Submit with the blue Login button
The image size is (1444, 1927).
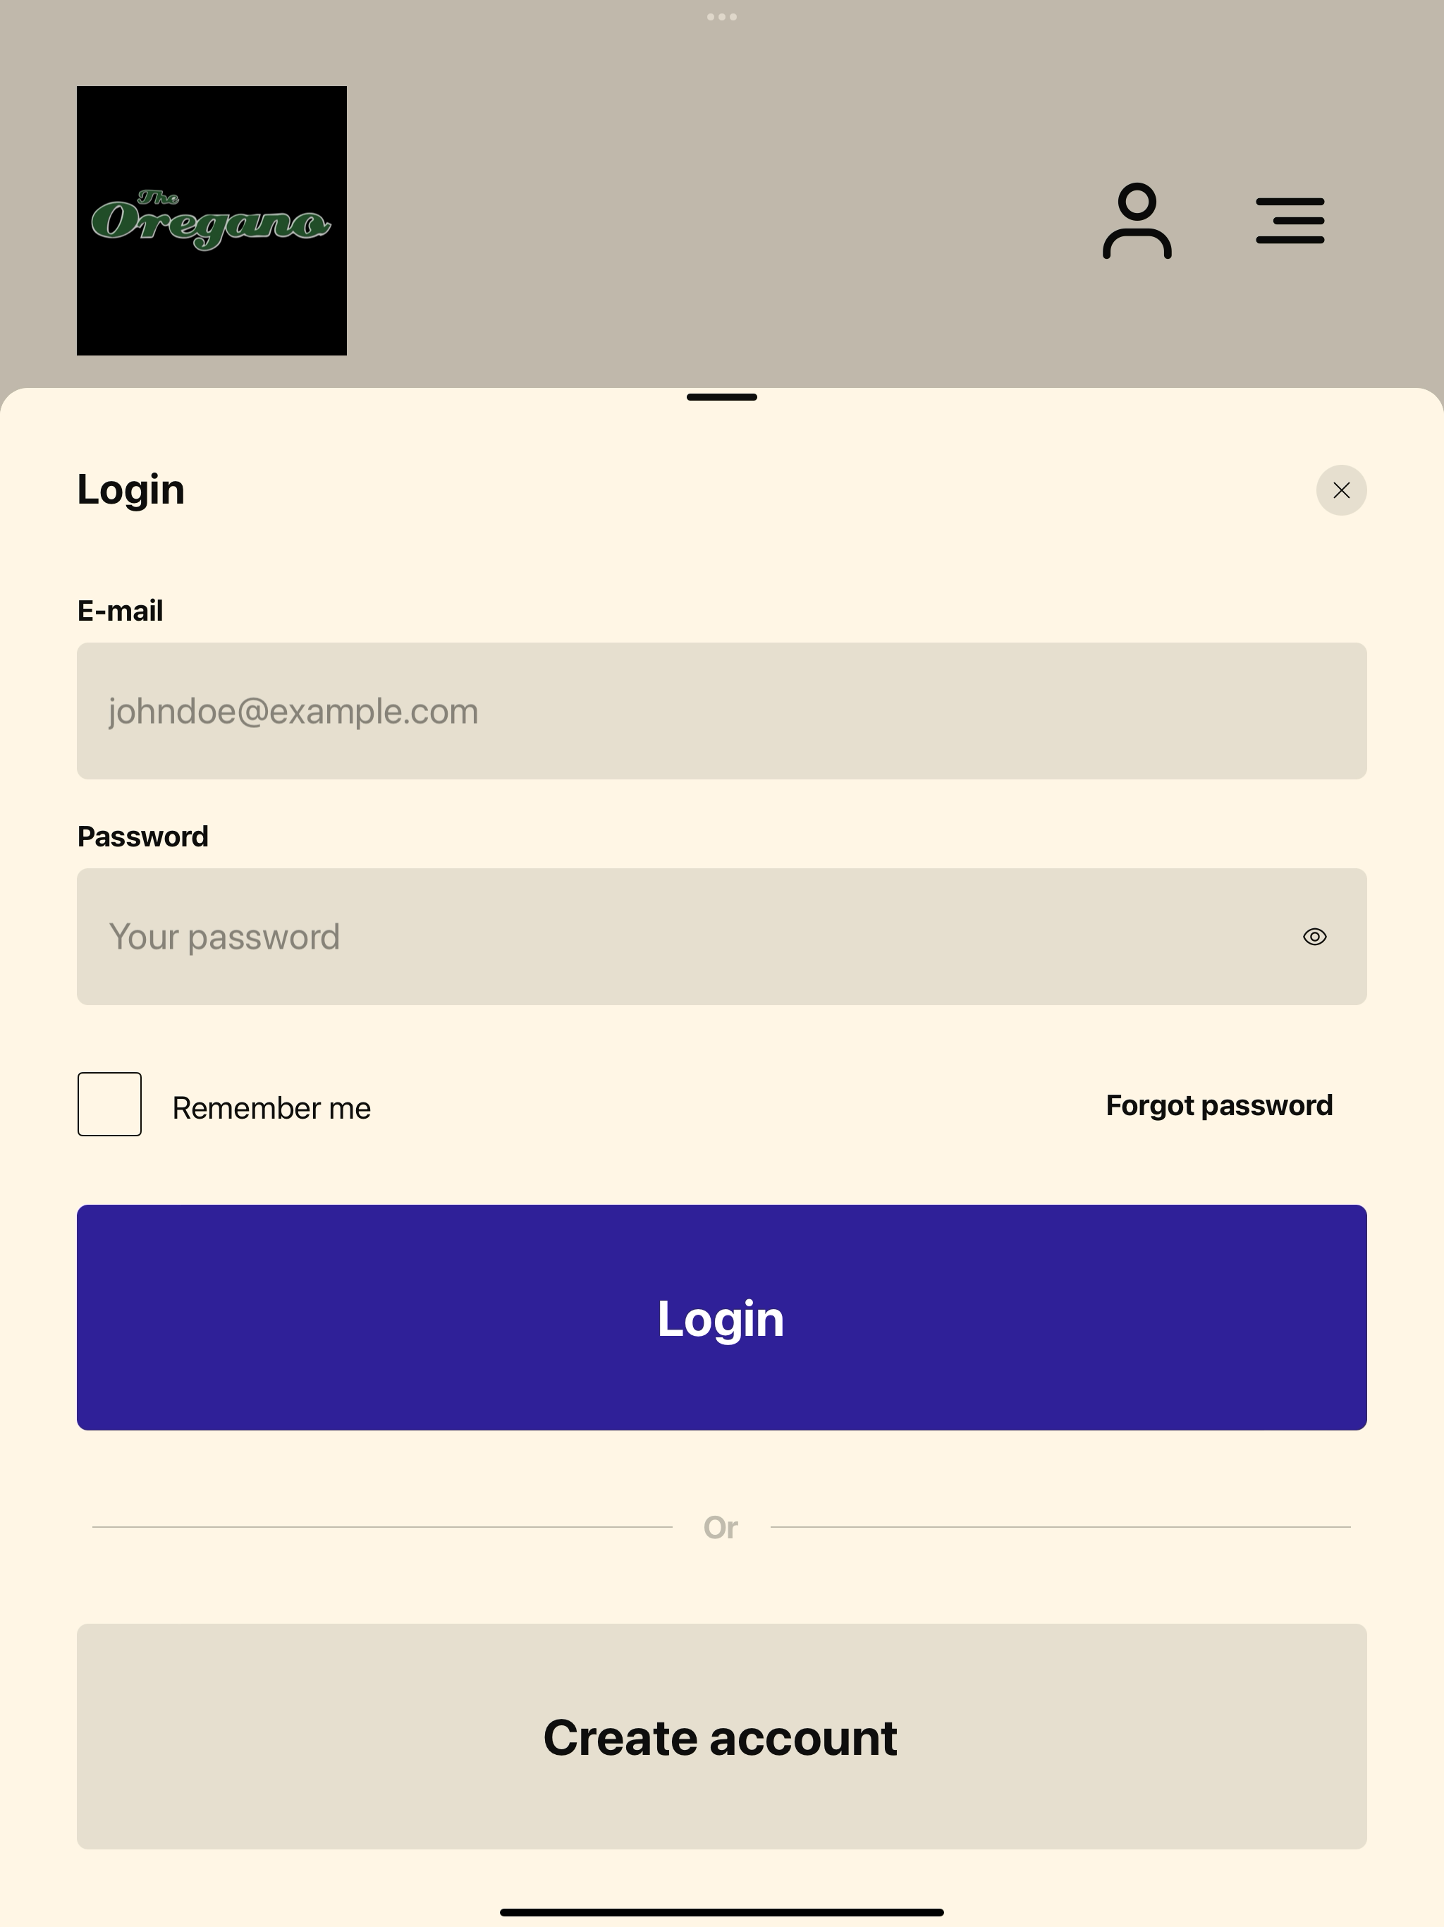[x=722, y=1317]
